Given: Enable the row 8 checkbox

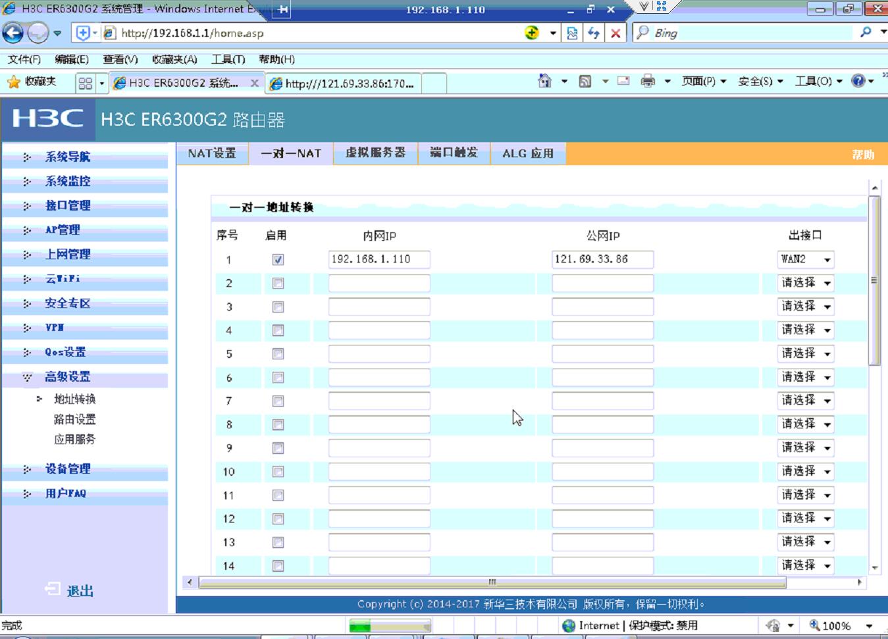Looking at the screenshot, I should pyautogui.click(x=278, y=424).
